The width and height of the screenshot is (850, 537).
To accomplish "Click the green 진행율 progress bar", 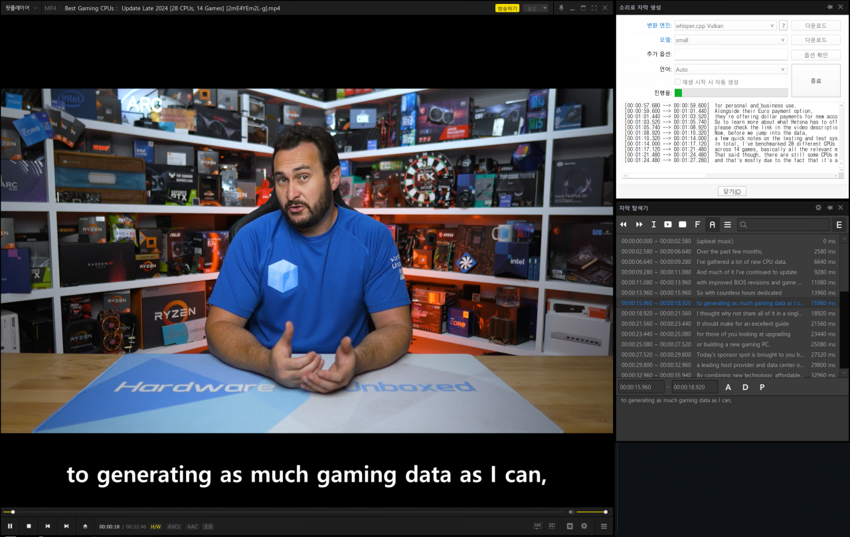I will pyautogui.click(x=730, y=93).
